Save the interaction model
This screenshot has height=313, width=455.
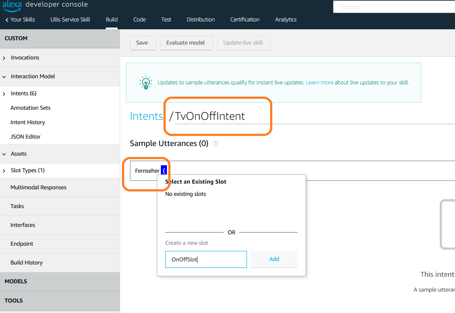click(x=142, y=43)
